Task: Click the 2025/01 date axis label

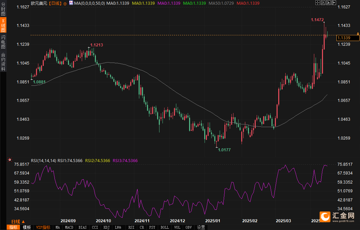Action: pos(213,221)
